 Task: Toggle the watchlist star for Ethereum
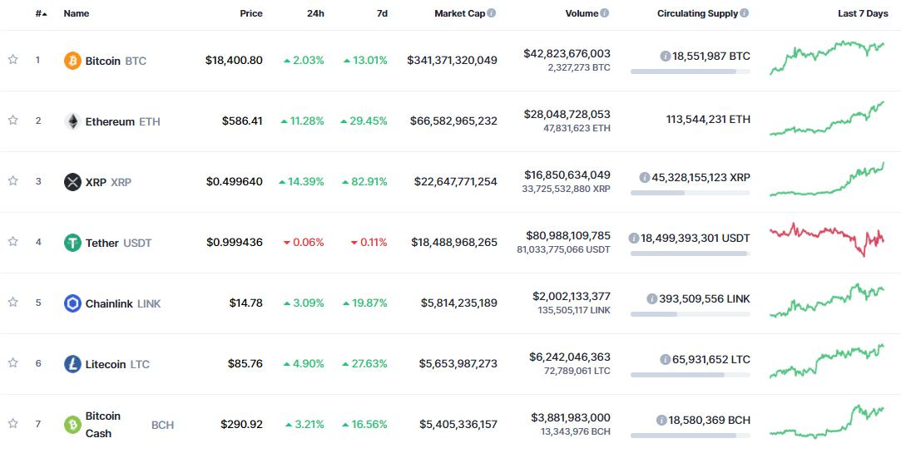[x=13, y=121]
